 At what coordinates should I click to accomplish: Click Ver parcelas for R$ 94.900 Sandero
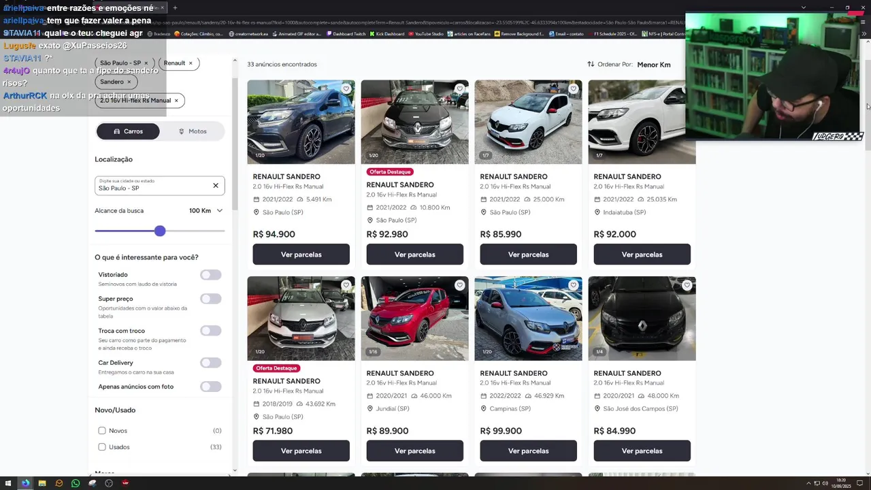301,255
